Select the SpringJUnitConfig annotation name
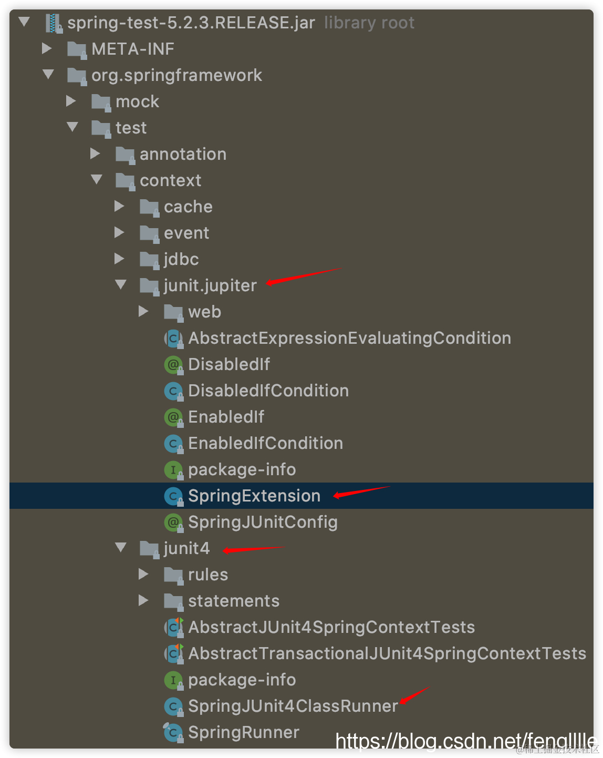603x758 pixels. (263, 523)
